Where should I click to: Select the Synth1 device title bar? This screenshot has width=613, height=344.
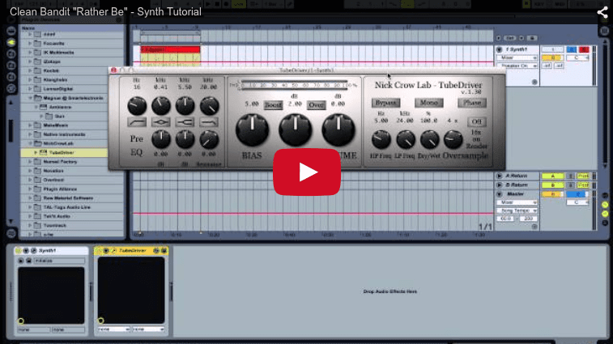[51, 251]
